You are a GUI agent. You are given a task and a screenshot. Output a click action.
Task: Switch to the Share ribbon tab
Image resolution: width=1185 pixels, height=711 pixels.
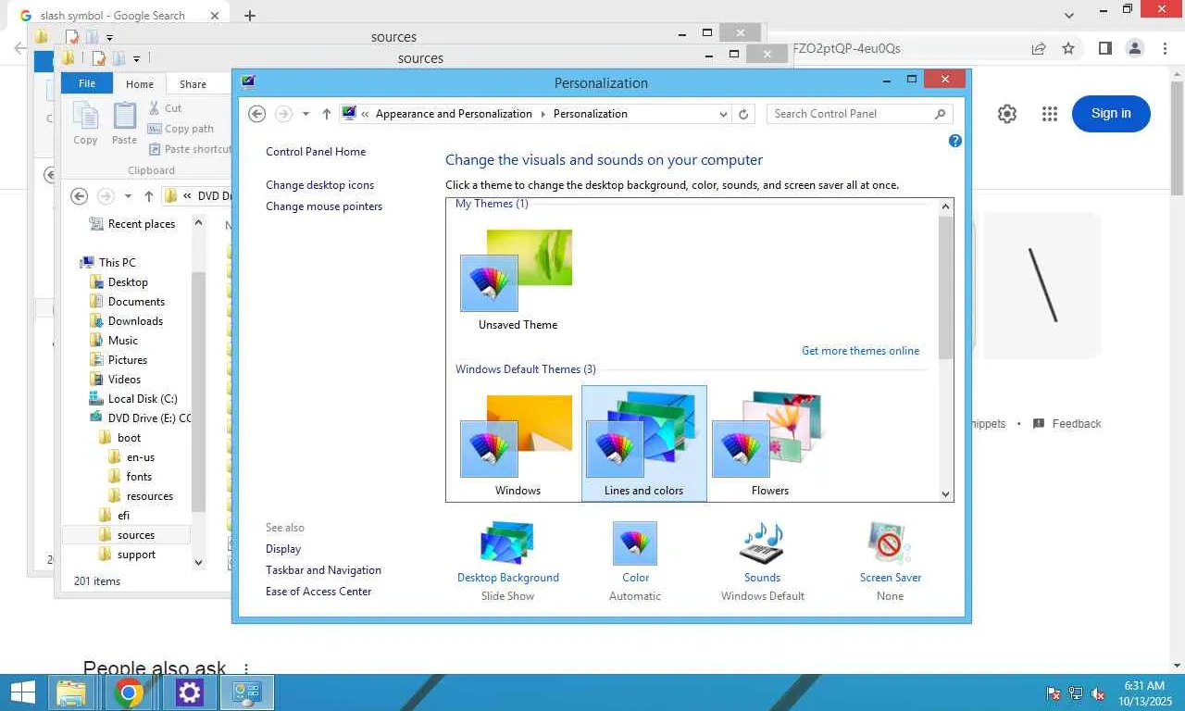tap(193, 84)
